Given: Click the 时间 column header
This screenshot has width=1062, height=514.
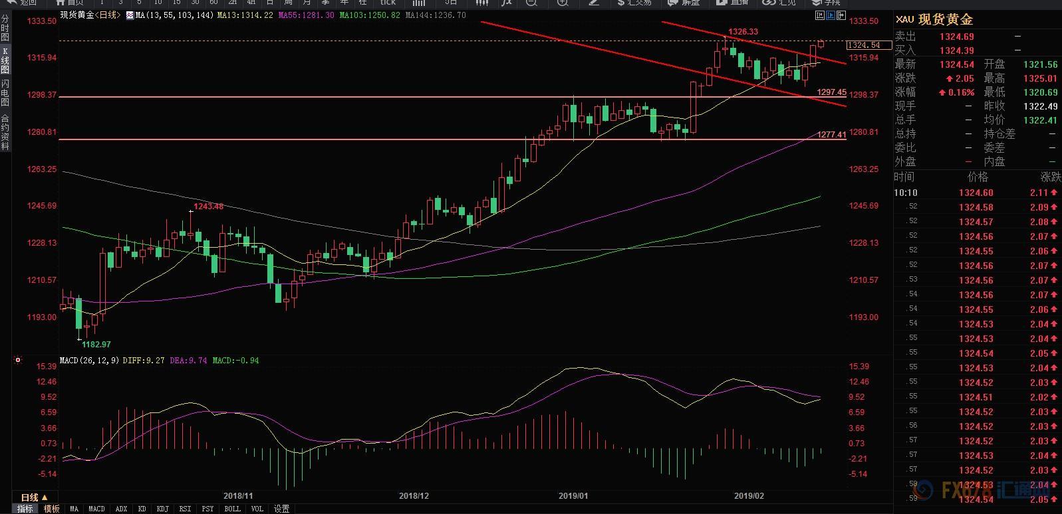Looking at the screenshot, I should pos(904,177).
